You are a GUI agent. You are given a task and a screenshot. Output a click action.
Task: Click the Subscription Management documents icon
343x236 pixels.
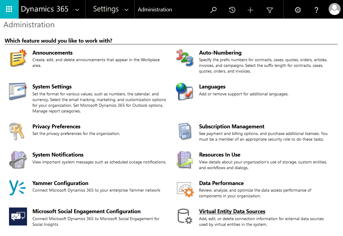(185, 131)
